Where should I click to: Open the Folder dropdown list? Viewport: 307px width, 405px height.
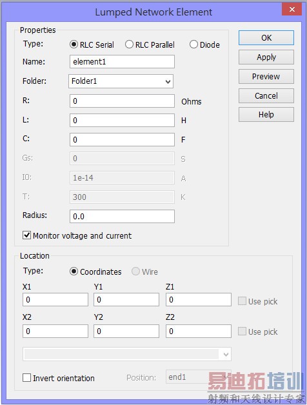pyautogui.click(x=121, y=81)
